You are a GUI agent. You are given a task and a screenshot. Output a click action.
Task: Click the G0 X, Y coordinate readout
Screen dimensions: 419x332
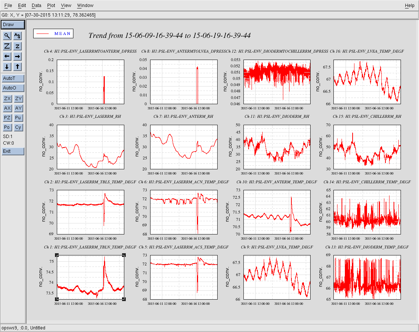[x=48, y=15]
